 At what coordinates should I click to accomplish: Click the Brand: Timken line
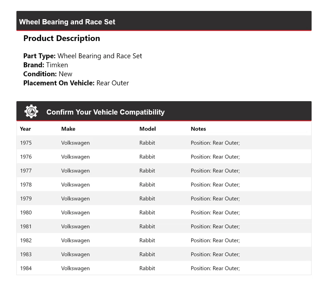click(45, 65)
